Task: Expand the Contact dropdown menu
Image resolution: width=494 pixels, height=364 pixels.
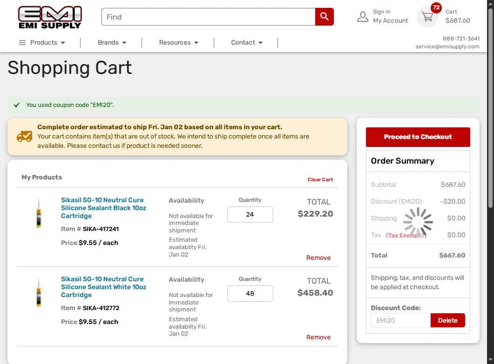Action: (x=247, y=42)
